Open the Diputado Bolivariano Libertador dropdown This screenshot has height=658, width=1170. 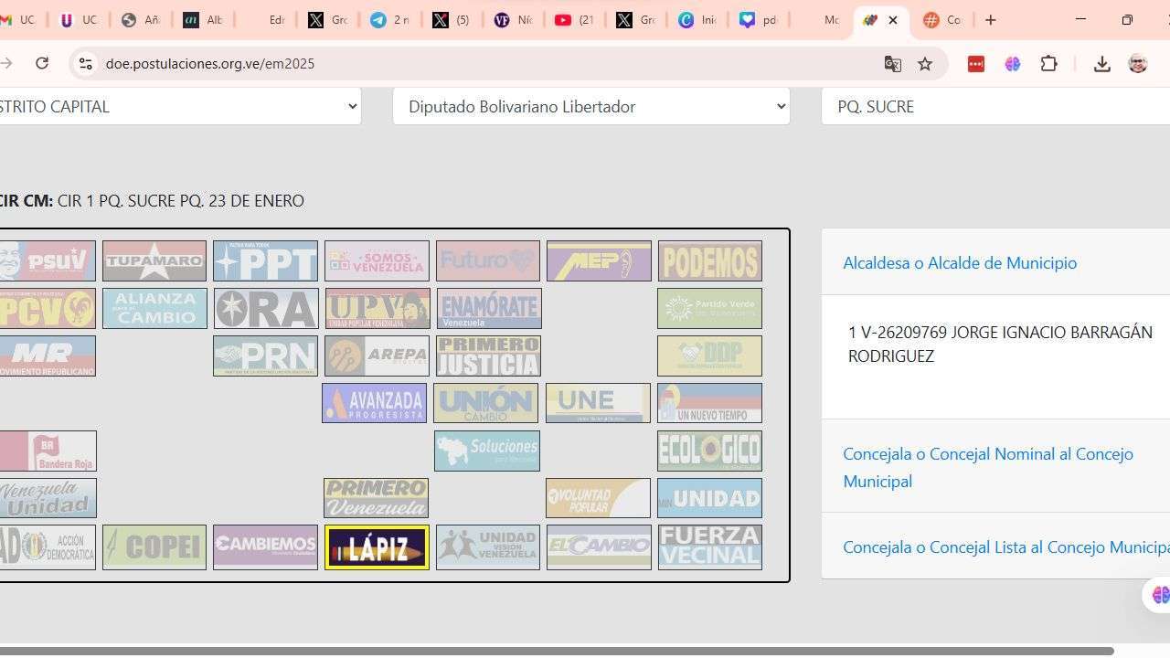(x=590, y=107)
